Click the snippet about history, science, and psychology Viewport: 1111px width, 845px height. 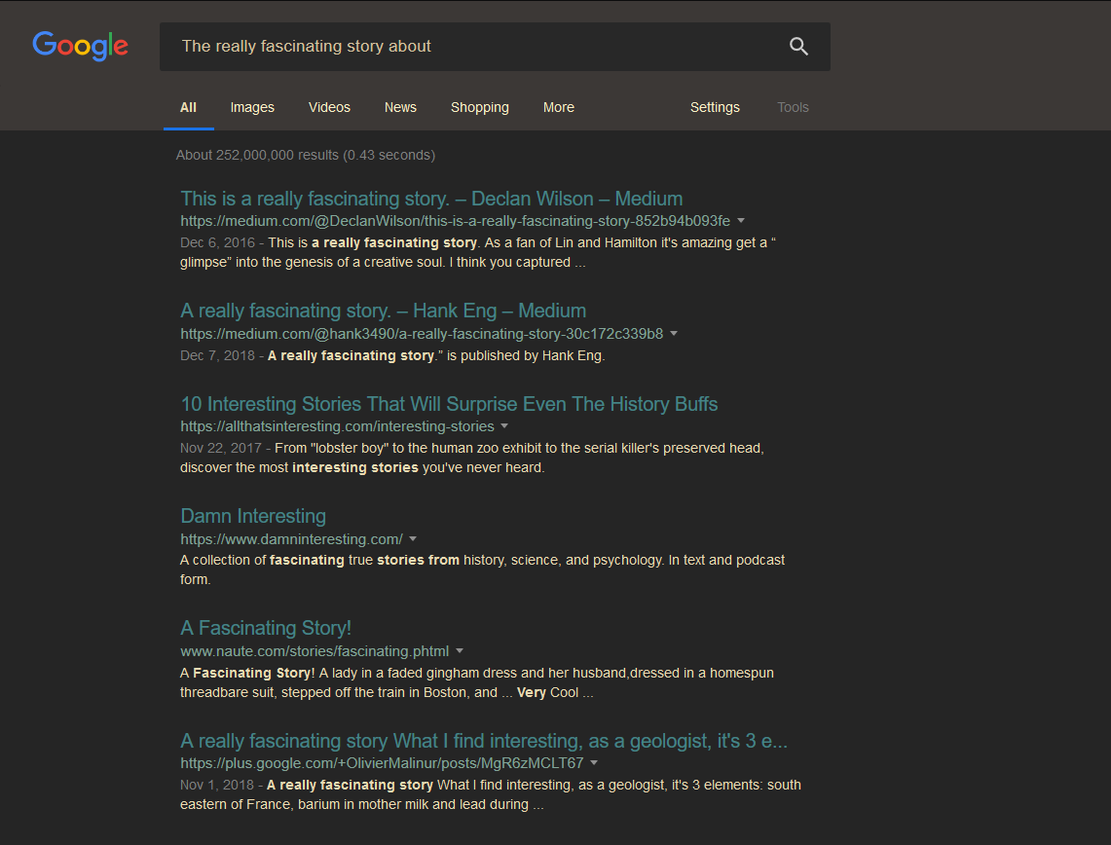click(x=483, y=569)
